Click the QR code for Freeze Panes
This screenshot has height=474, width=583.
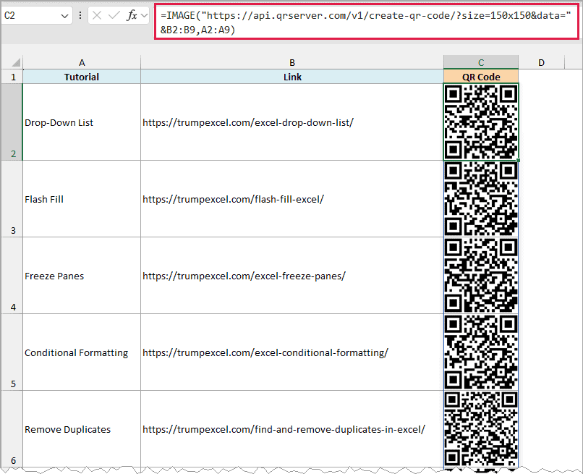(x=481, y=276)
